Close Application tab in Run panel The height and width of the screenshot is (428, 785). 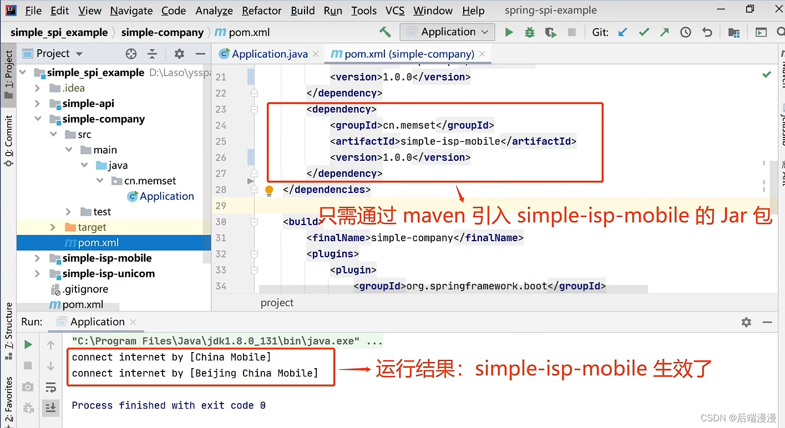tap(133, 322)
